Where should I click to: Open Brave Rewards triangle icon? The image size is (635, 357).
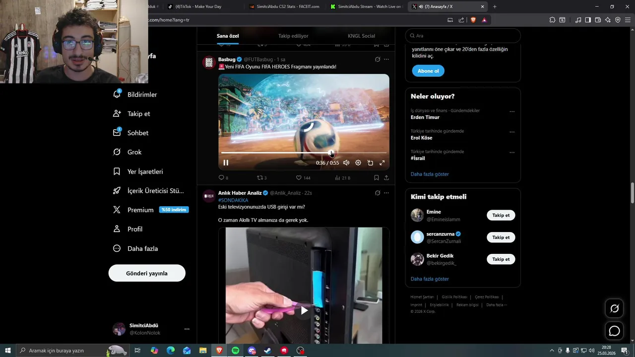[x=484, y=20]
